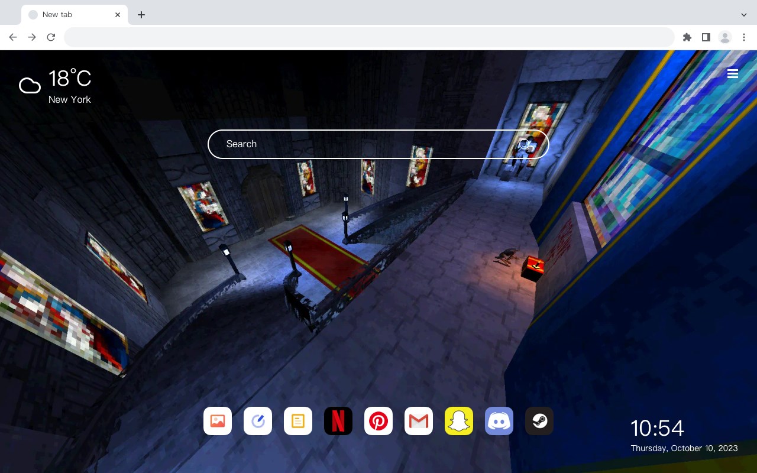Open the Snapchat shortcut
Image resolution: width=757 pixels, height=473 pixels.
tap(459, 421)
